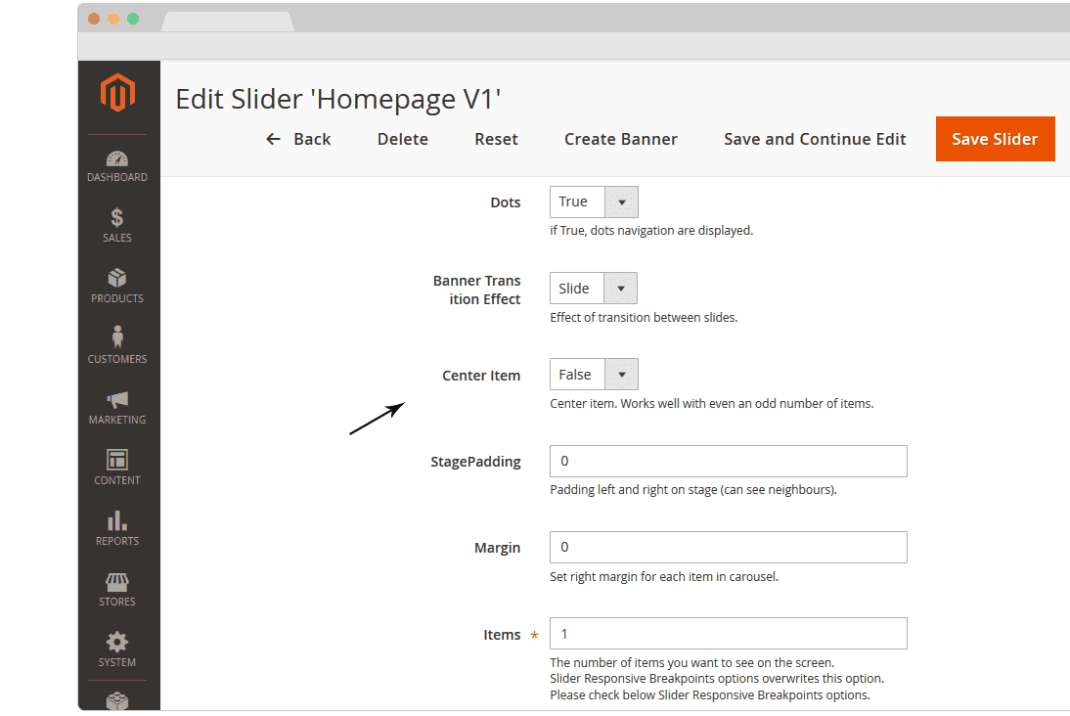Click the orange Save Slider button
Screen dimensions: 1070x716
click(995, 139)
